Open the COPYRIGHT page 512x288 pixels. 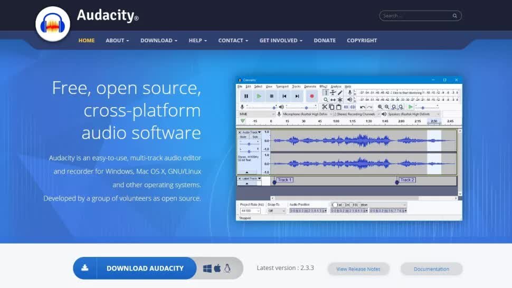[x=362, y=41]
